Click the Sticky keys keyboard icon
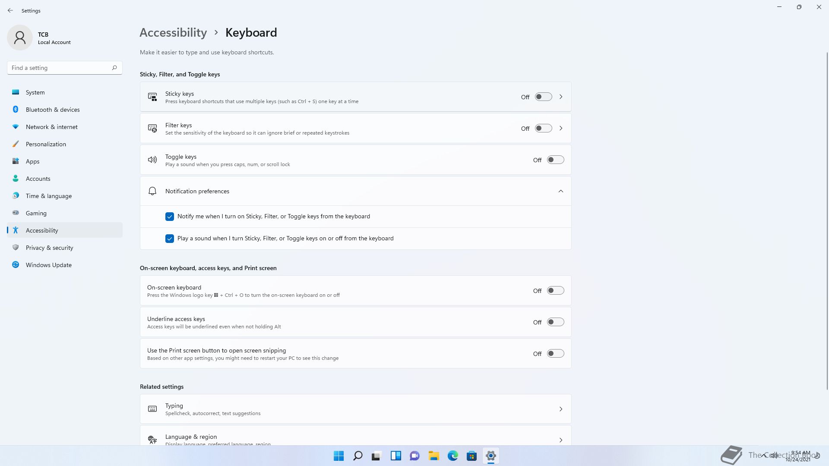This screenshot has height=466, width=829. pyautogui.click(x=152, y=97)
